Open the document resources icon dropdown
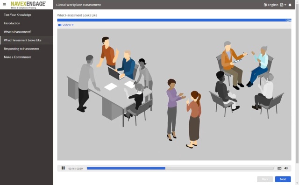Image resolution: width=299 pixels, height=185 pixels. [283, 5]
